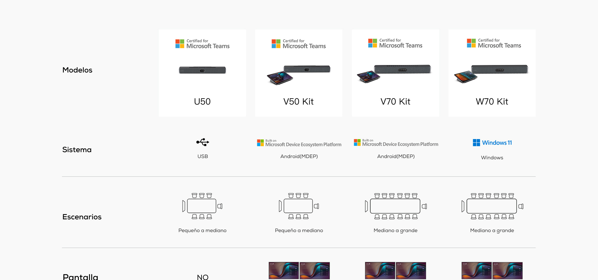Viewport: 598px width, 280px height.
Task: Click the V50 Kit room layout icon
Action: coord(299,206)
